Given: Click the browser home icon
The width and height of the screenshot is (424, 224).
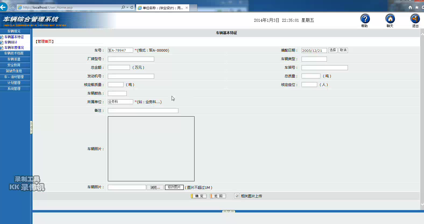Looking at the screenshot, I should [x=410, y=8].
